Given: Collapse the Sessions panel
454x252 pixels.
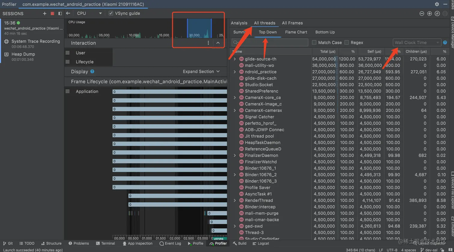Looking at the screenshot, I should tap(60, 13).
